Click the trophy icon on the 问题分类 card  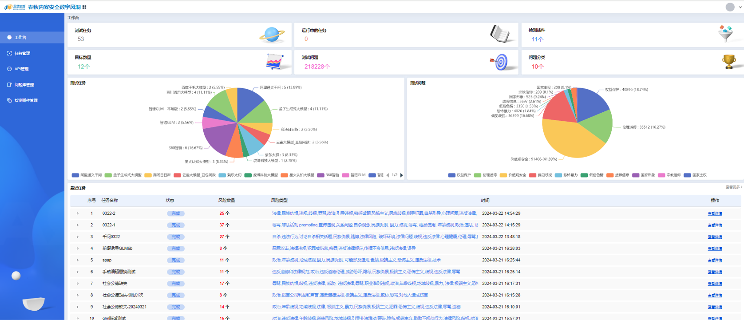pyautogui.click(x=728, y=62)
